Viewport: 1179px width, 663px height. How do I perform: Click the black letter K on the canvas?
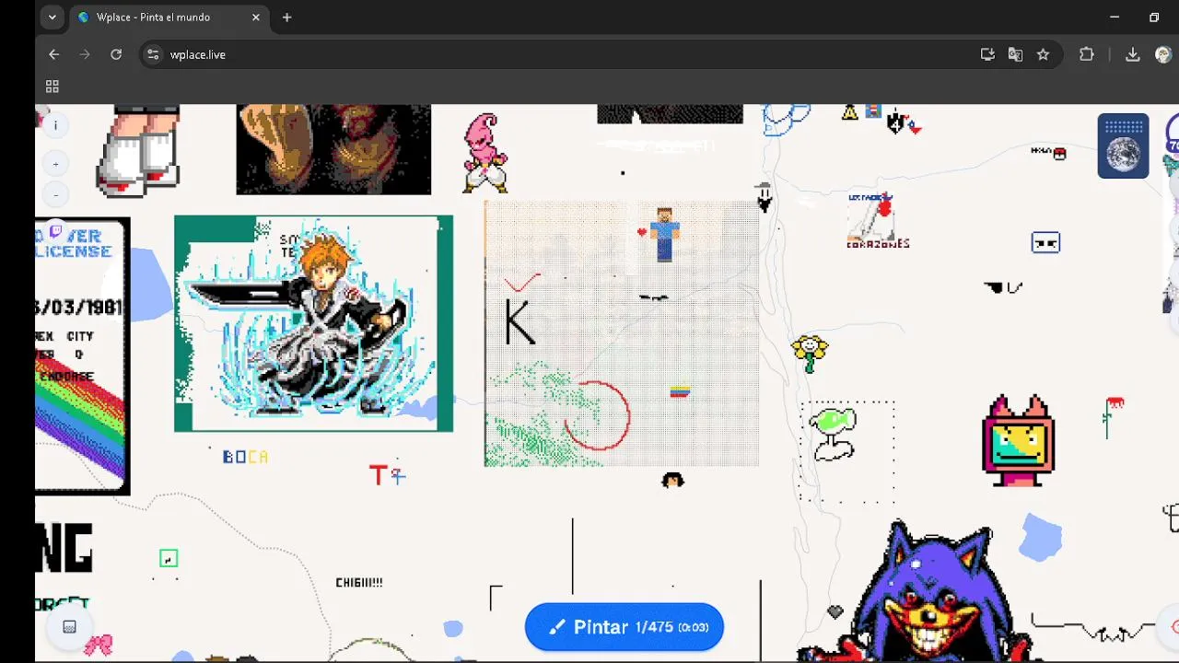coord(519,321)
